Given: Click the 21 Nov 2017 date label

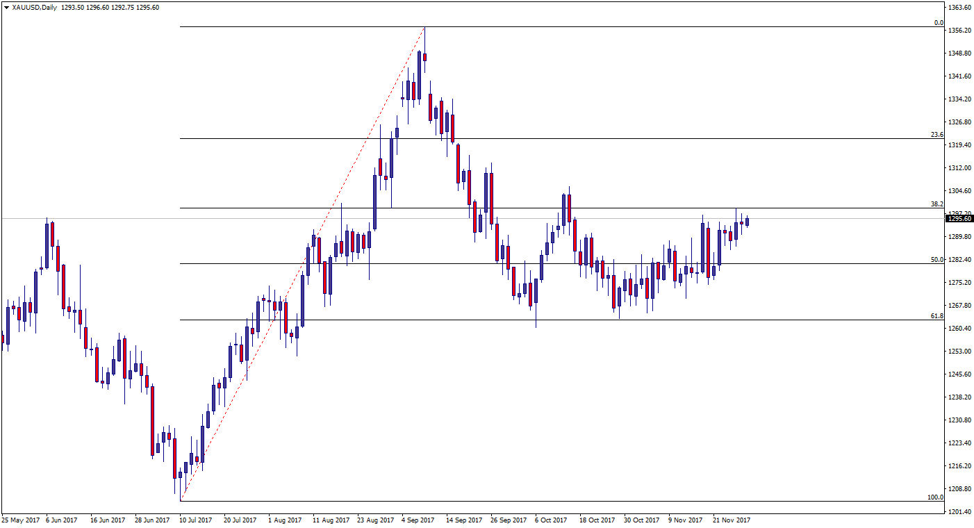Looking at the screenshot, I should 731,520.
